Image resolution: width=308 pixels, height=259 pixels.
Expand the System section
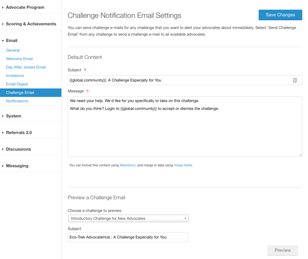pyautogui.click(x=13, y=116)
